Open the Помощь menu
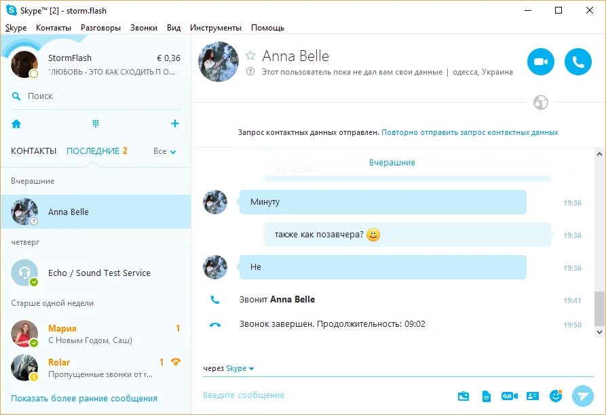606x415 pixels. [x=267, y=28]
